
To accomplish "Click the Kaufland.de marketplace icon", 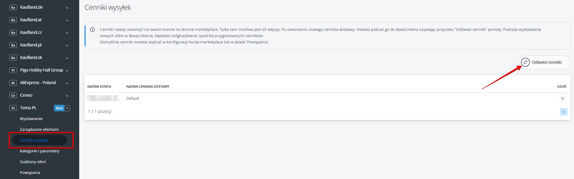I will click(13, 7).
